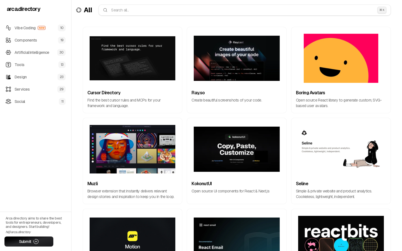This screenshot has height=251, width=402.
Task: Click the Design category icon
Action: click(8, 77)
